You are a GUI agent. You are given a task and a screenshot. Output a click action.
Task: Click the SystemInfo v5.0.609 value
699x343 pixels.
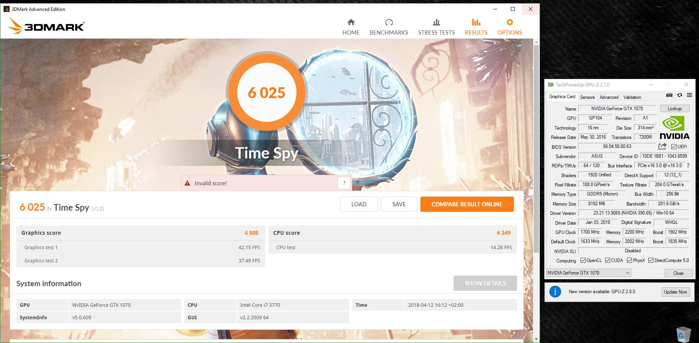[125, 317]
